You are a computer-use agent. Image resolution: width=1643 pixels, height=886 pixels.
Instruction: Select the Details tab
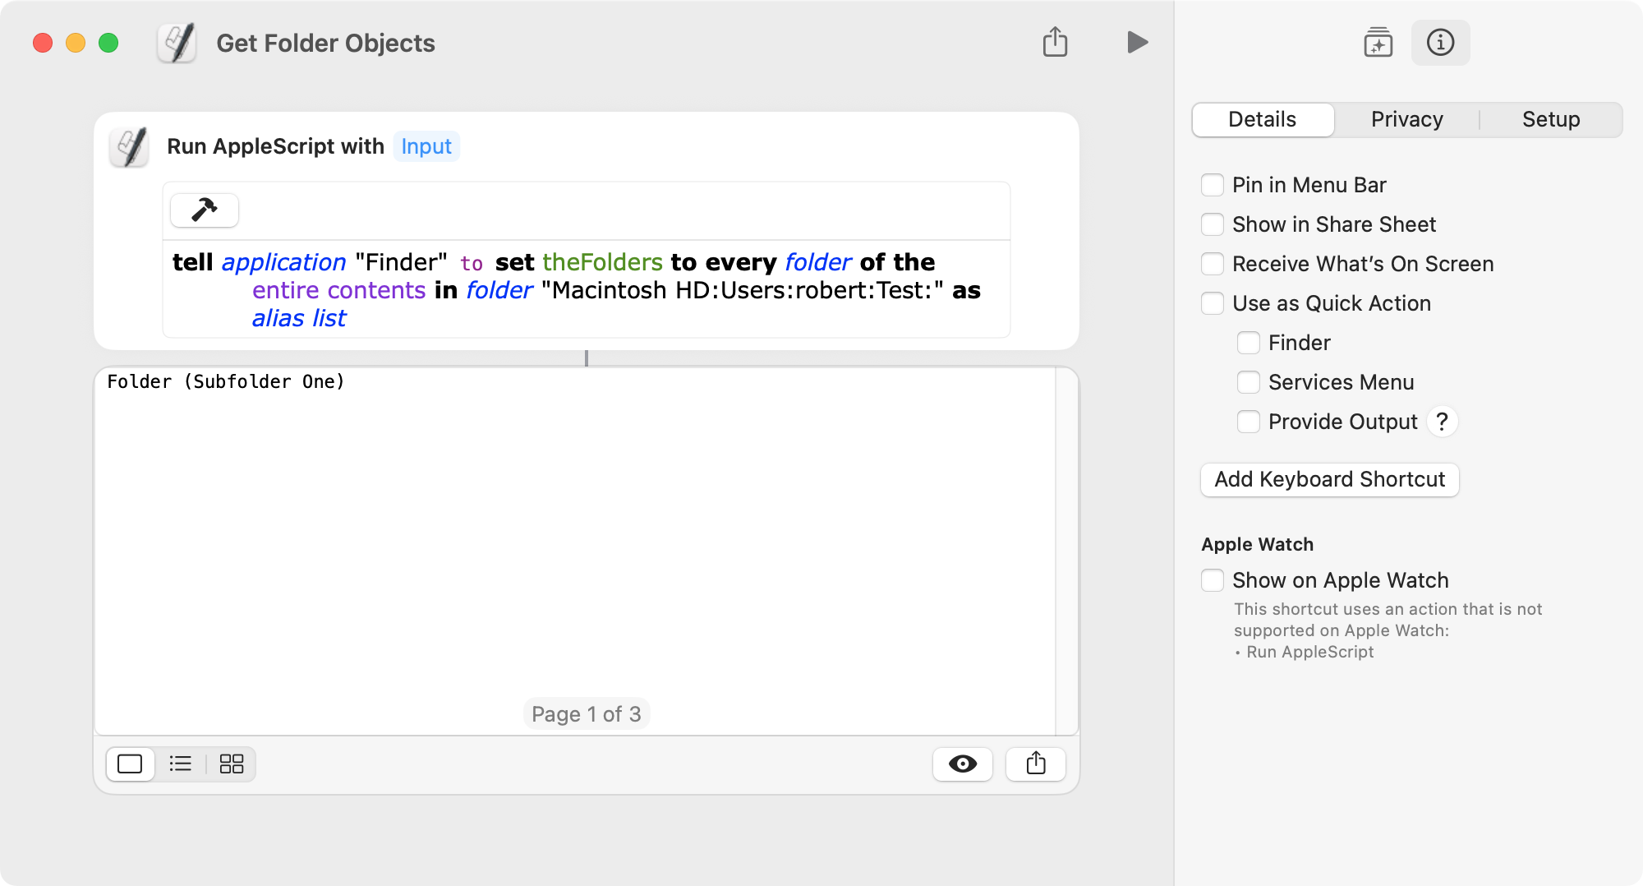1263,119
